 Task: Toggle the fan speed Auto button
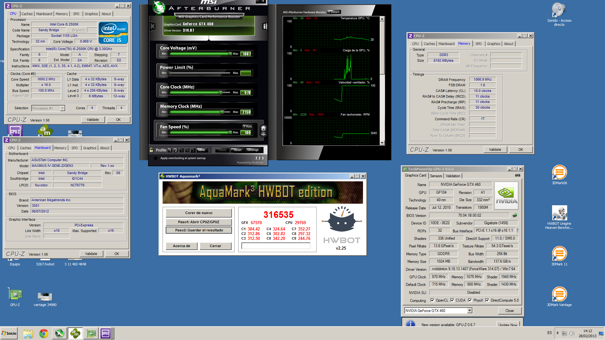(x=248, y=127)
